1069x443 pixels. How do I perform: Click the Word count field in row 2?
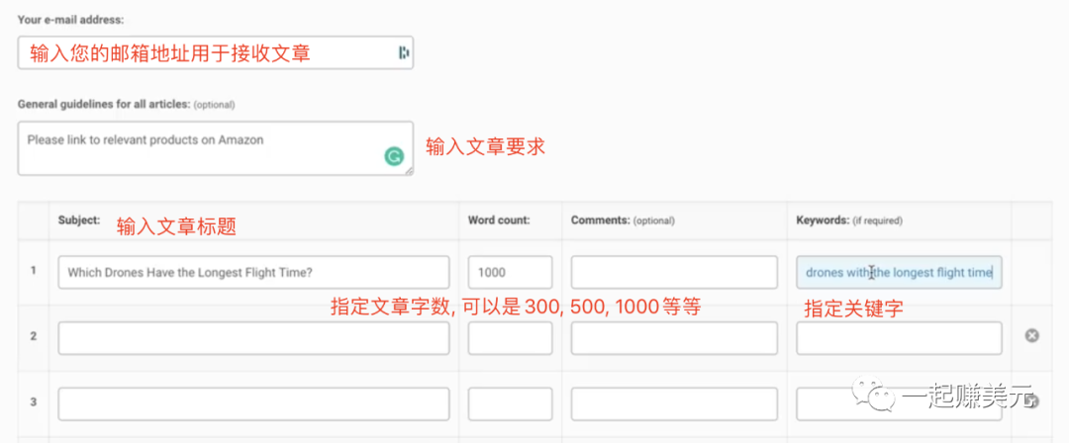coord(510,338)
